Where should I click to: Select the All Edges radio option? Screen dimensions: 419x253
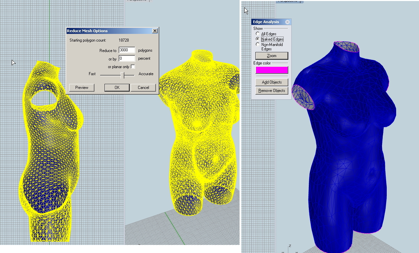(258, 34)
